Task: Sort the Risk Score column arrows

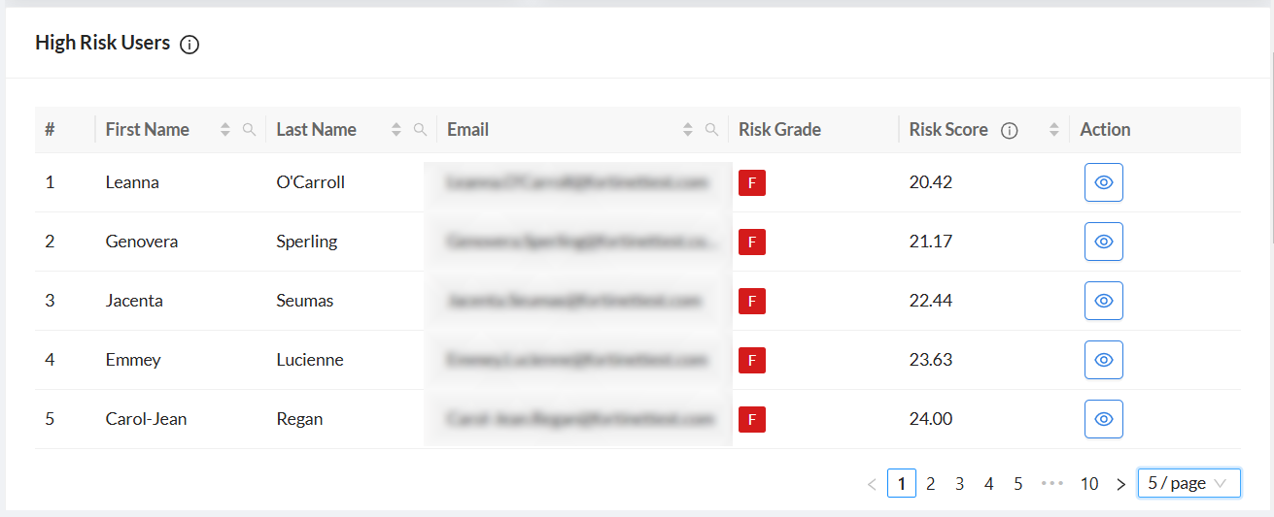Action: [x=1054, y=129]
